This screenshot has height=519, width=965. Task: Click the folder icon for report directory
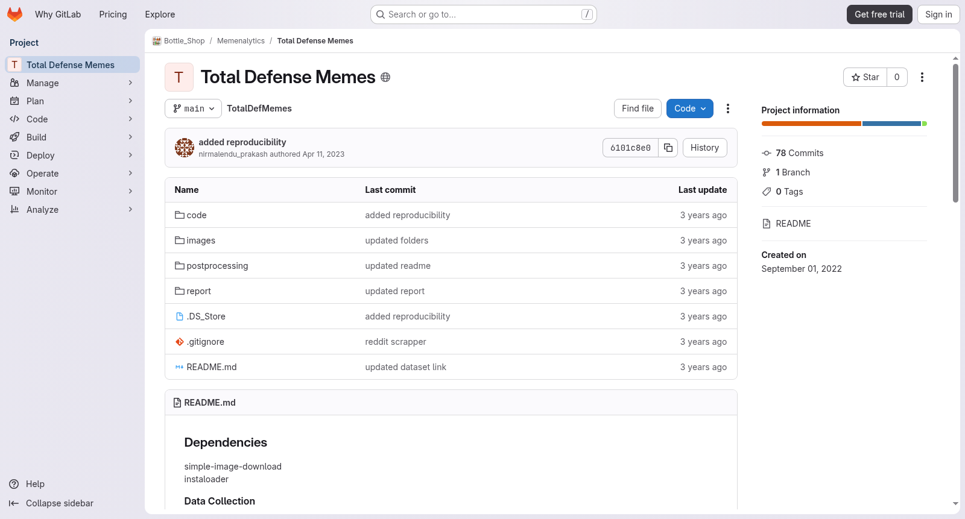(180, 291)
